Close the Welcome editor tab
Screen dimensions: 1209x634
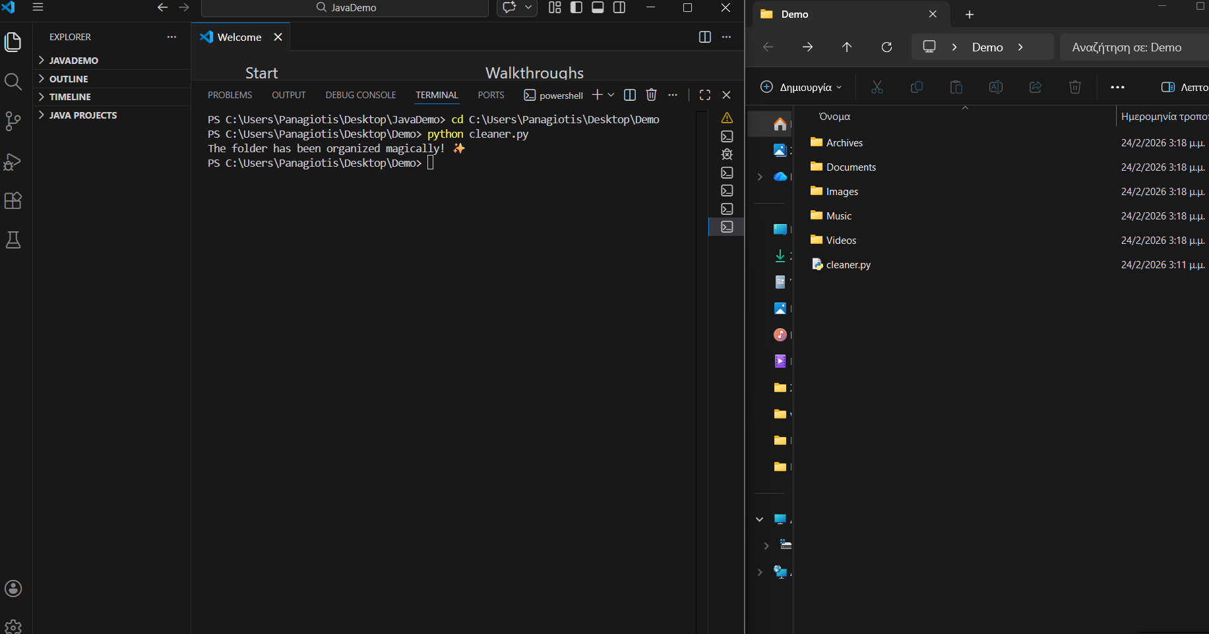coord(278,37)
